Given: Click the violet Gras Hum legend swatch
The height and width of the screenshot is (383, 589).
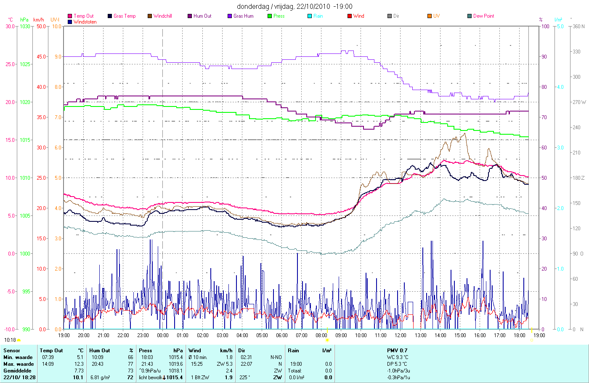Looking at the screenshot, I should point(230,16).
